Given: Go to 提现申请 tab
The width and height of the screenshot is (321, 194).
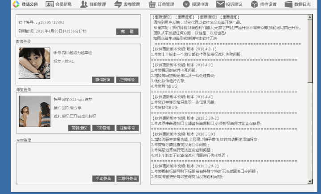Looking at the screenshot, I should point(200,4).
